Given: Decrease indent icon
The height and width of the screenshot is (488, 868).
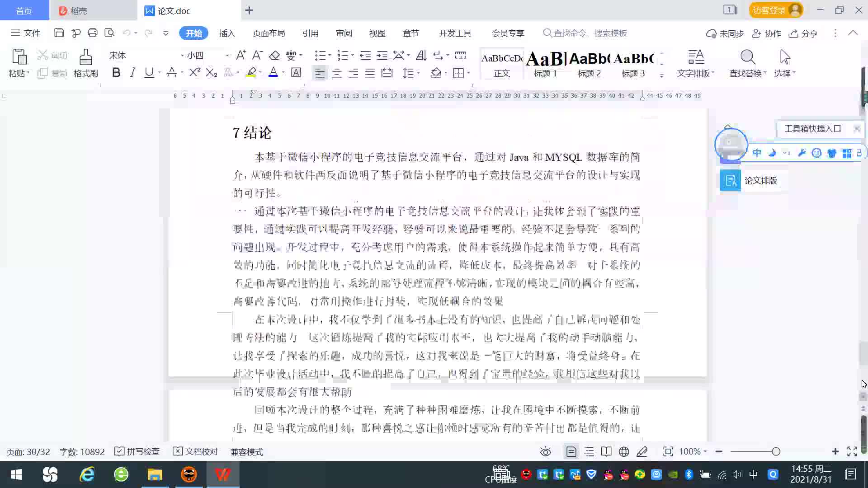Looking at the screenshot, I should [365, 55].
